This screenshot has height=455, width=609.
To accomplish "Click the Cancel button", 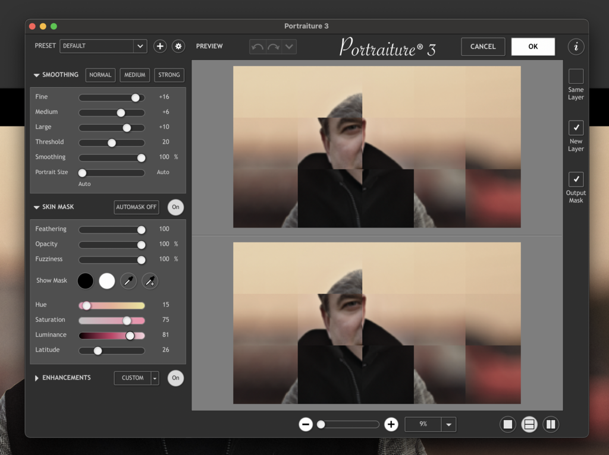I will coord(483,46).
